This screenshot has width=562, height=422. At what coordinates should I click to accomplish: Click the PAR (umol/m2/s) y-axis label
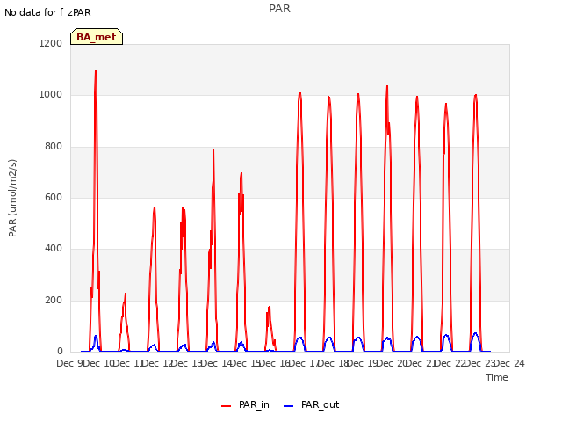12,198
